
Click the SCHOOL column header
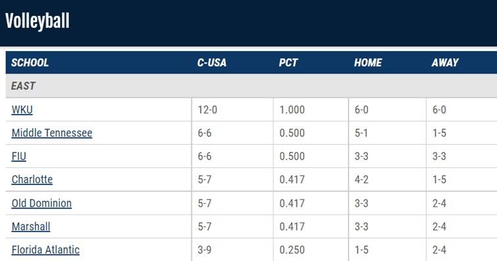click(30, 63)
